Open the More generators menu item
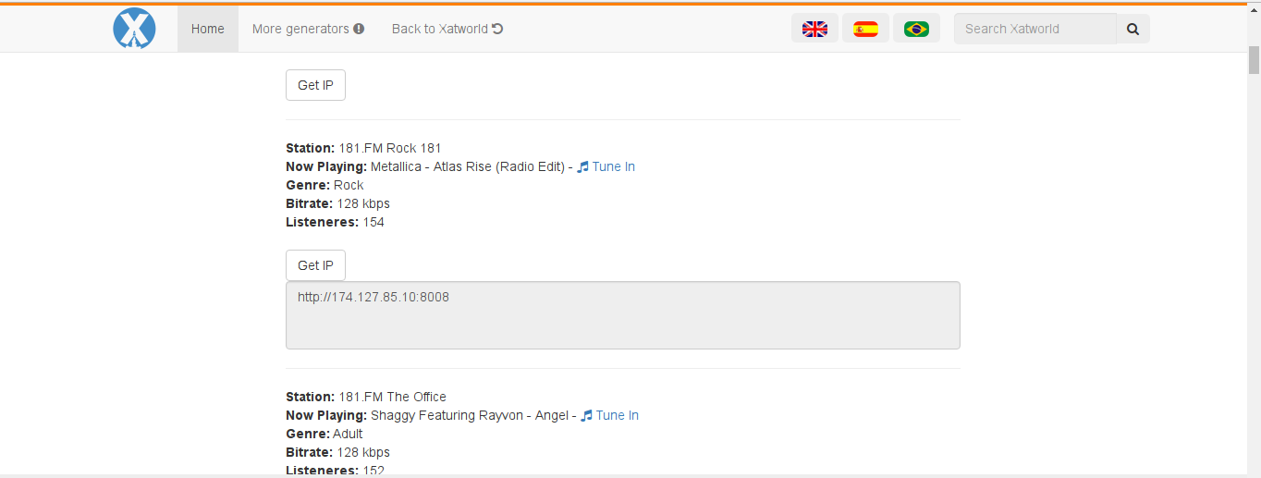The image size is (1261, 478). [300, 29]
